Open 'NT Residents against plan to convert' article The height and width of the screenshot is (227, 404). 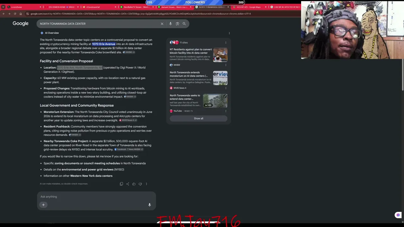pos(191,51)
